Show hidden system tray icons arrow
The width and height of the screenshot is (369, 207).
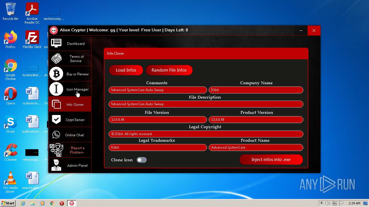[321, 203]
